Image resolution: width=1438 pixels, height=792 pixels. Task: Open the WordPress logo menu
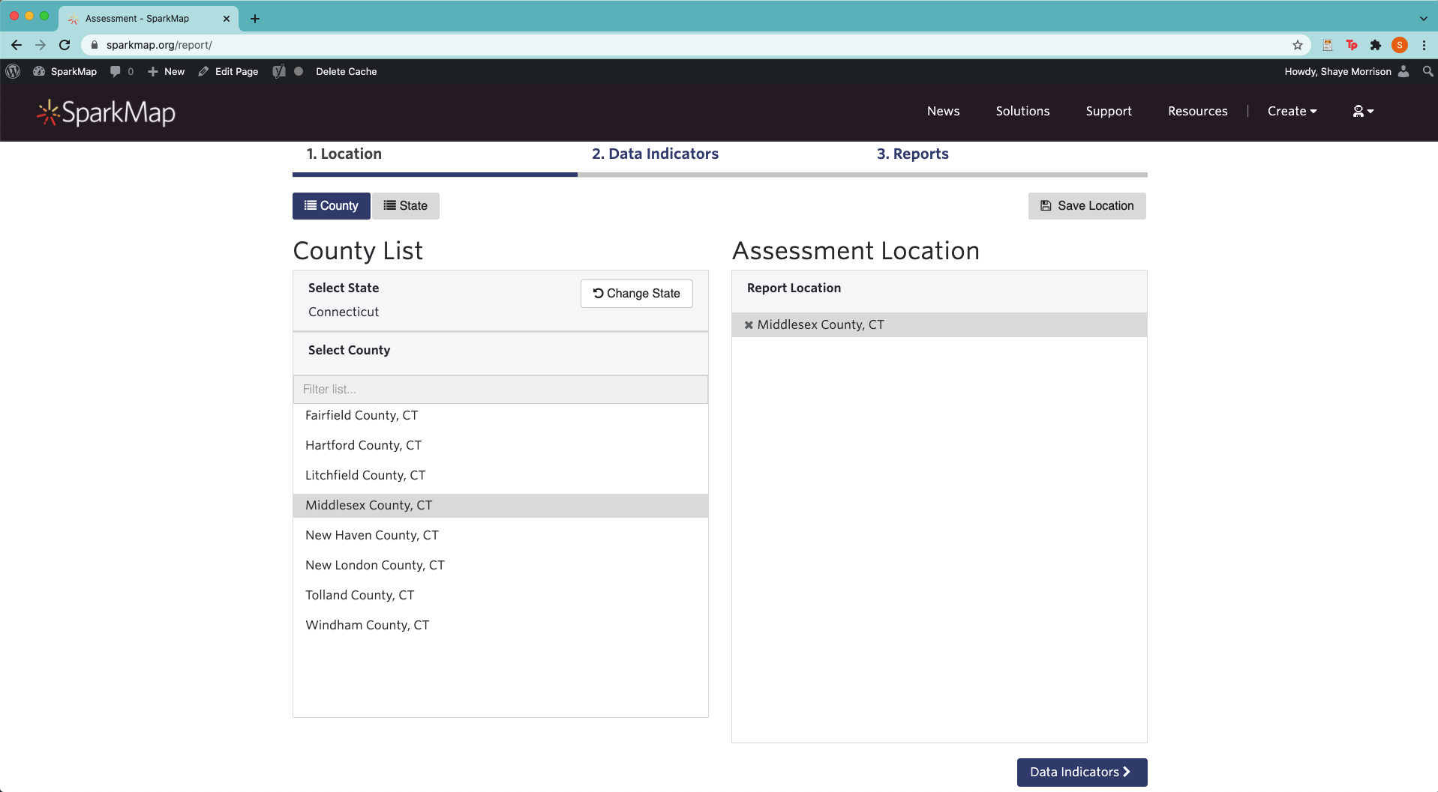(14, 71)
